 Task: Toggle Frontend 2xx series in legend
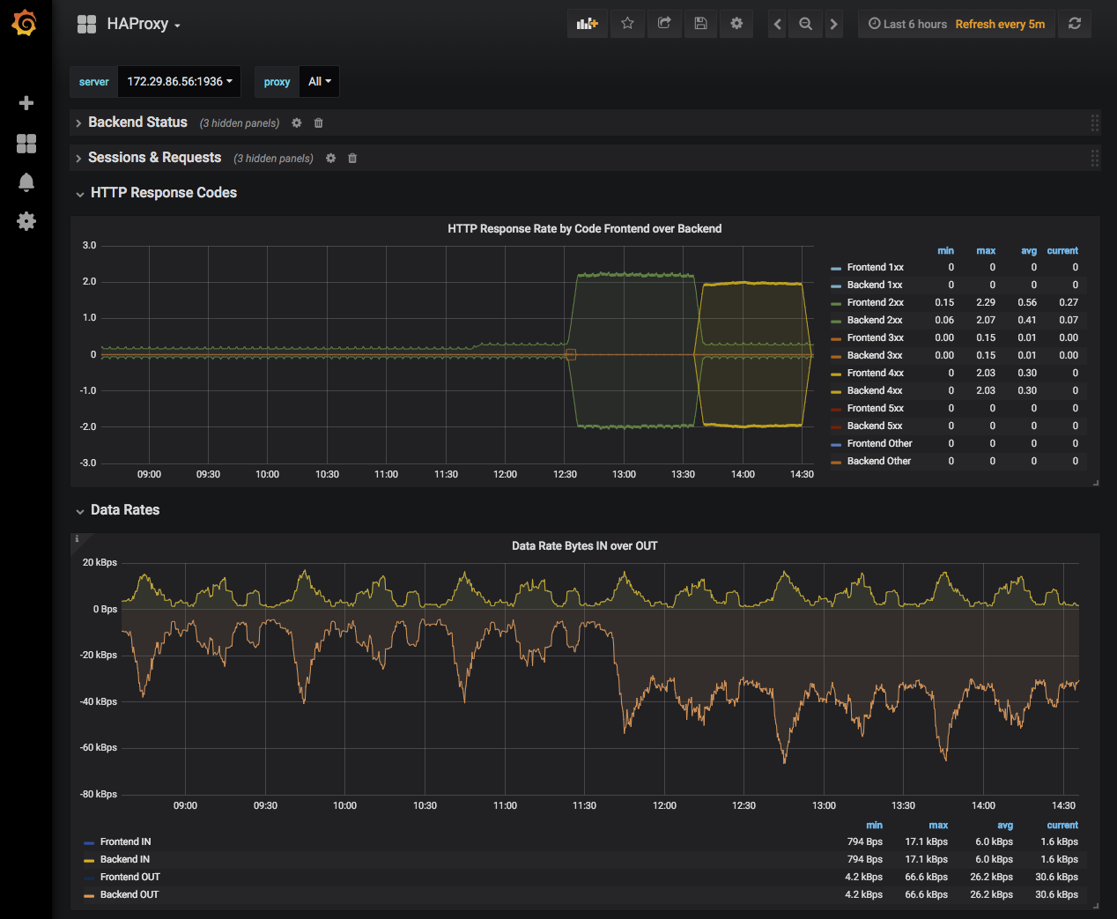875,302
